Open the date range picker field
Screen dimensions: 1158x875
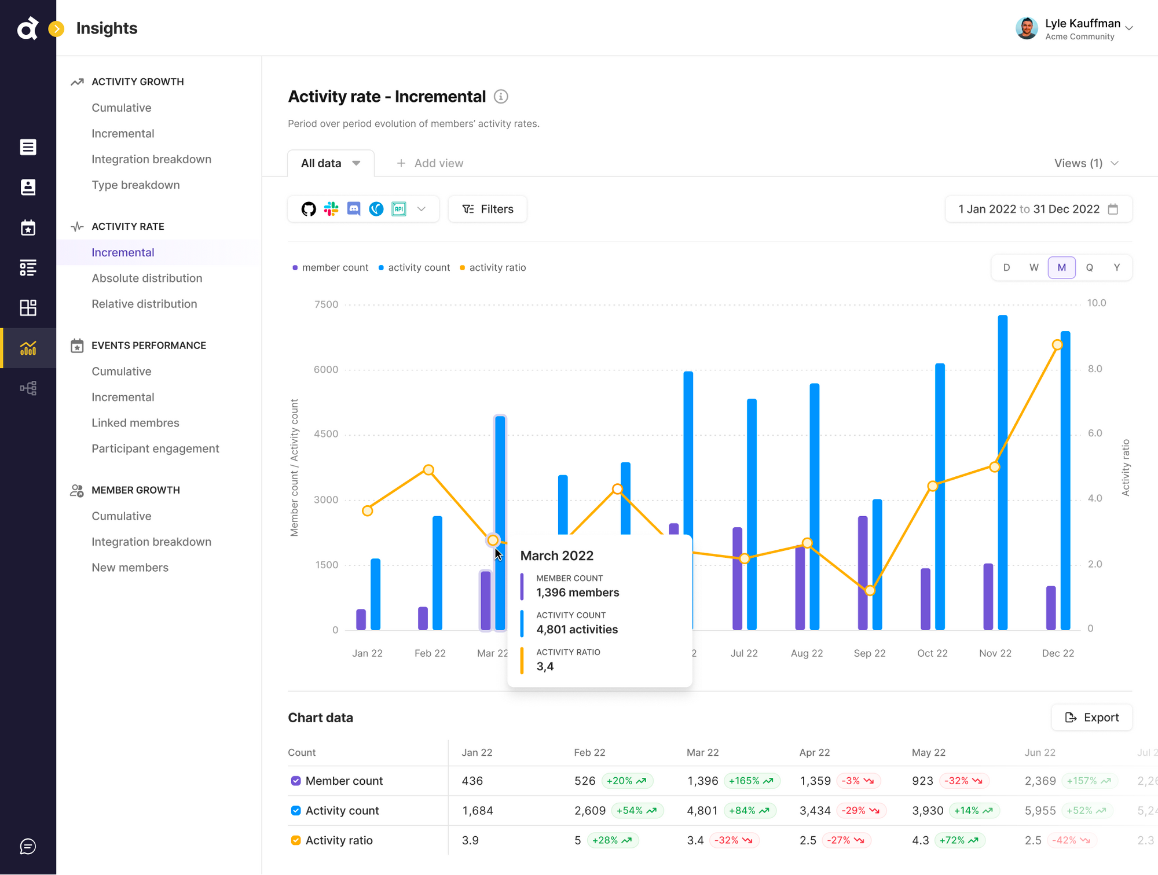1038,209
